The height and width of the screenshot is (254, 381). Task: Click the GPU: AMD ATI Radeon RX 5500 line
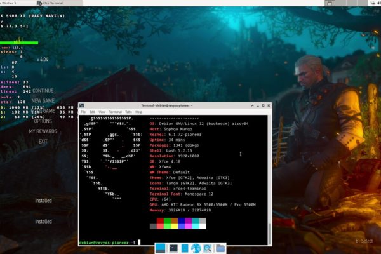(203, 204)
